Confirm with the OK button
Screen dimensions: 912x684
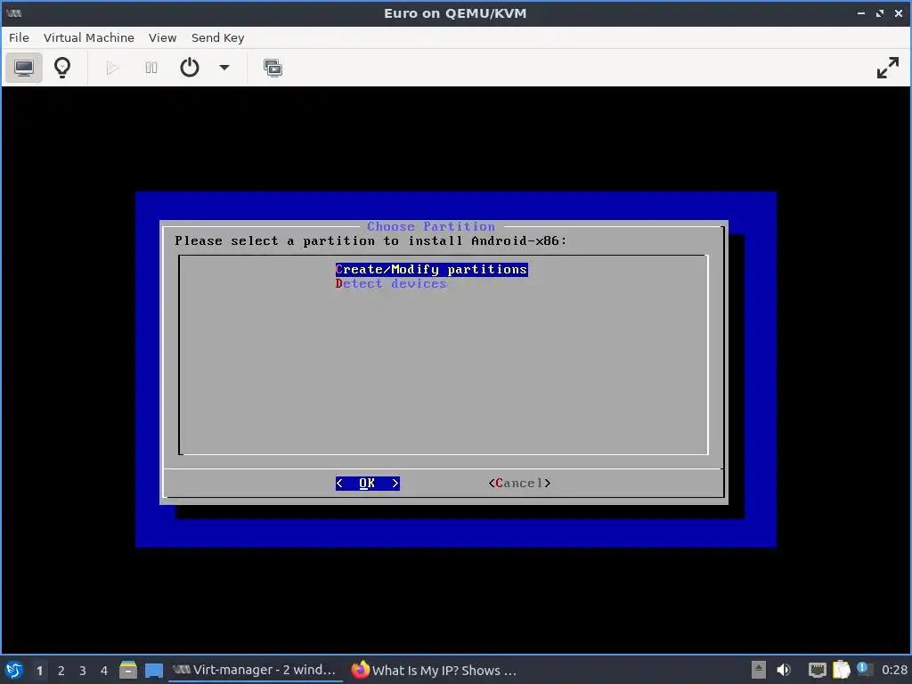pyautogui.click(x=368, y=484)
